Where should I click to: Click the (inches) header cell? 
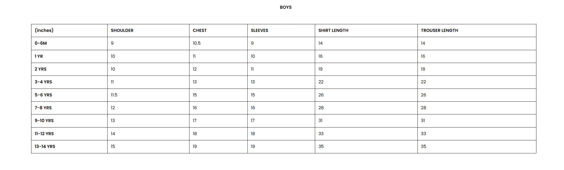pyautogui.click(x=44, y=30)
